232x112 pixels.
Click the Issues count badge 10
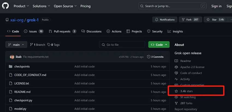pos(41,31)
